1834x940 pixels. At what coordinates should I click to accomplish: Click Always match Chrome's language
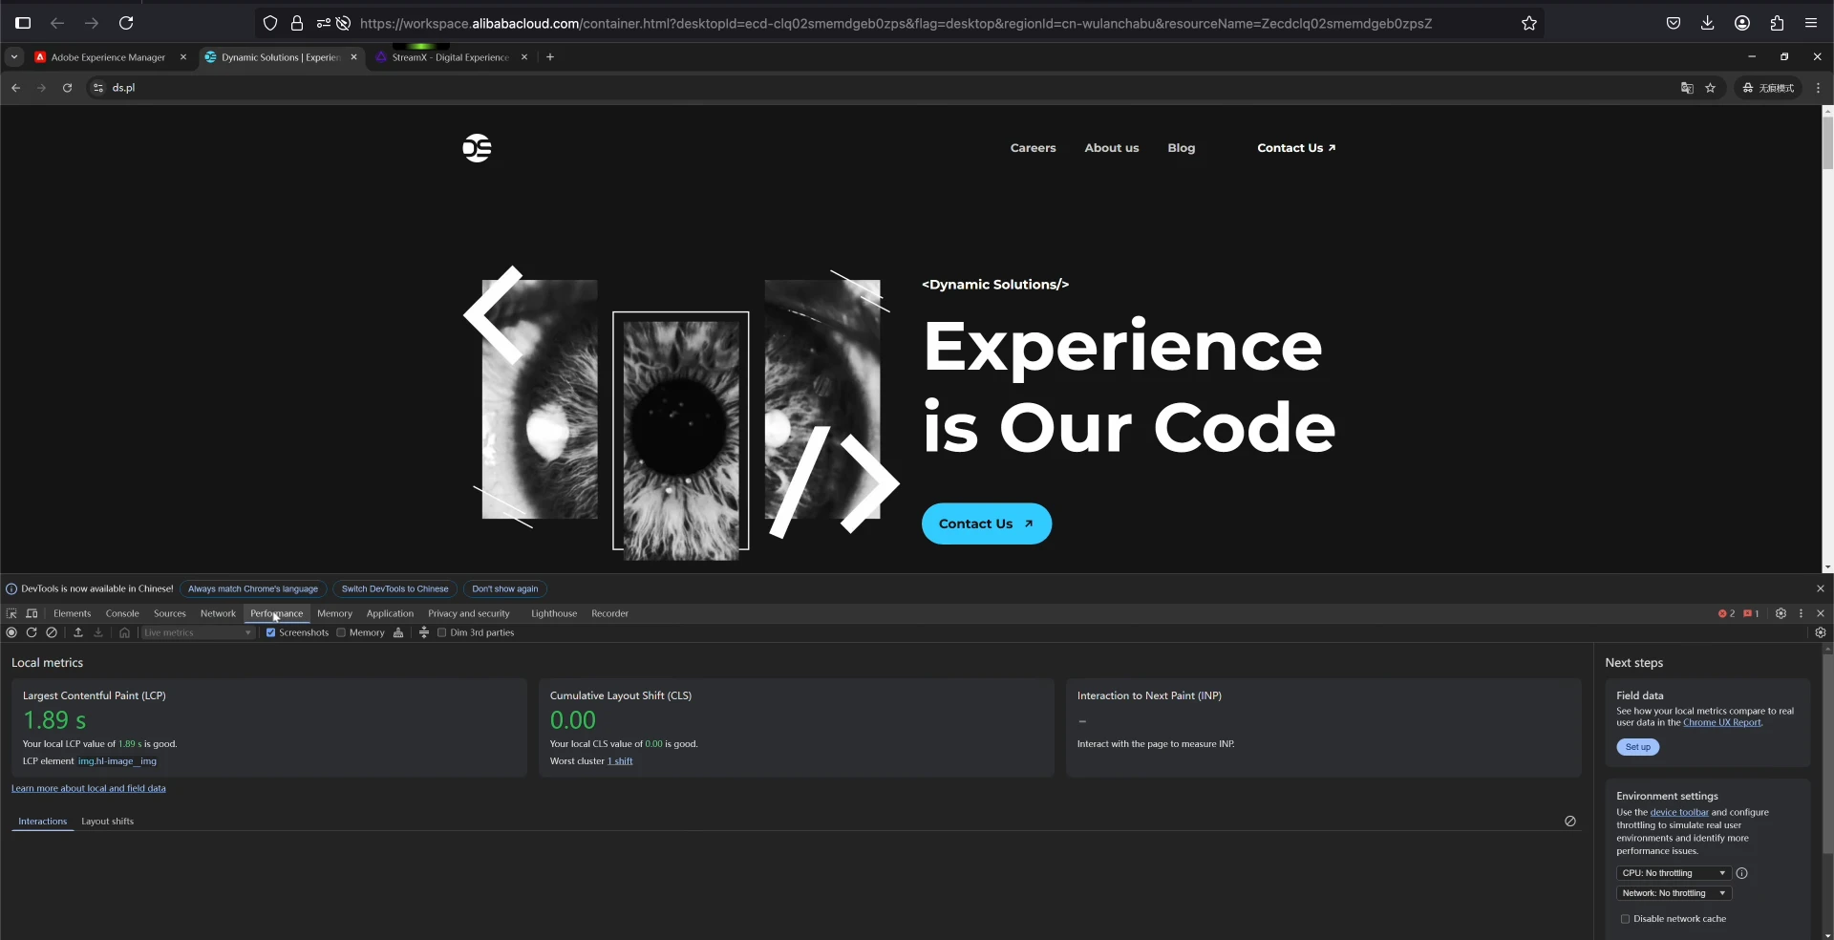253,588
